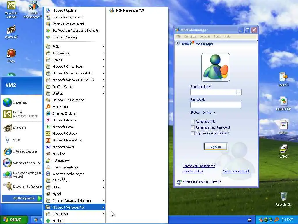The width and height of the screenshot is (298, 224).
Task: Expand the WinCDEmu folder
Action: click(x=74, y=214)
